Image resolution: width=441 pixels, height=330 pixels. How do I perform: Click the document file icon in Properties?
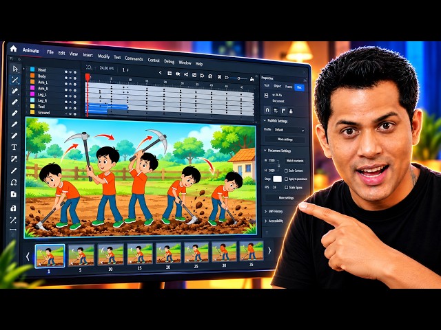[266, 96]
